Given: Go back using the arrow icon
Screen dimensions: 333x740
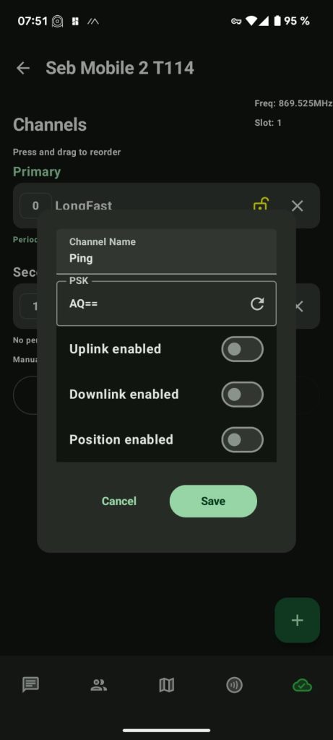Looking at the screenshot, I should 23,68.
